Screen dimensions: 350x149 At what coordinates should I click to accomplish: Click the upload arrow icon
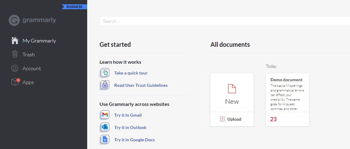click(x=222, y=119)
